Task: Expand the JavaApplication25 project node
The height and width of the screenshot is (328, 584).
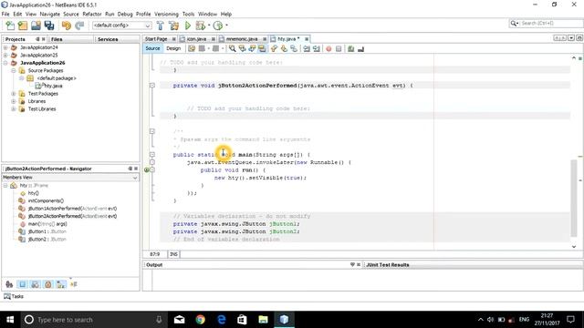Action: tap(5, 55)
